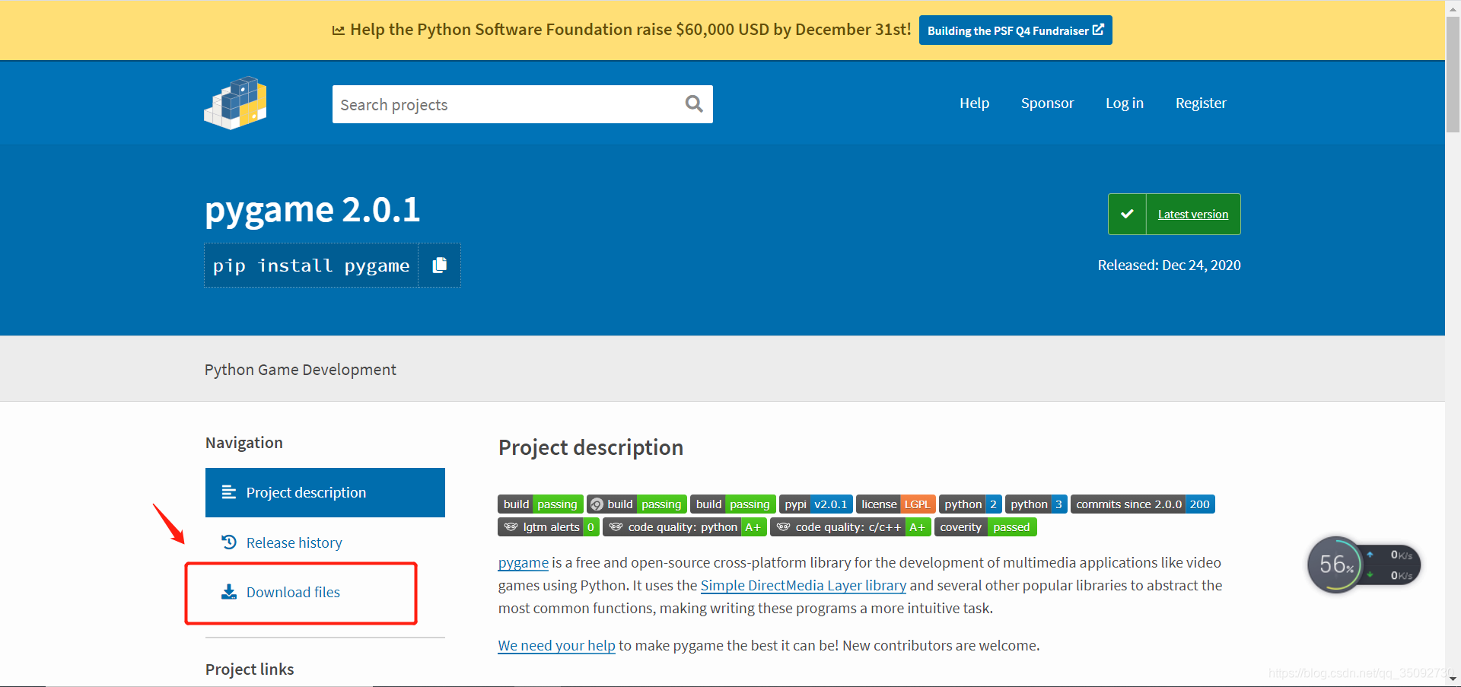Image resolution: width=1461 pixels, height=687 pixels.
Task: Open the Sponsor menu link
Action: (x=1047, y=103)
